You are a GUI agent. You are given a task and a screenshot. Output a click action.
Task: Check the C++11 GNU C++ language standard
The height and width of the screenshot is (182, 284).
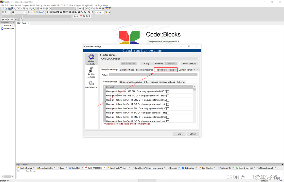click(168, 100)
